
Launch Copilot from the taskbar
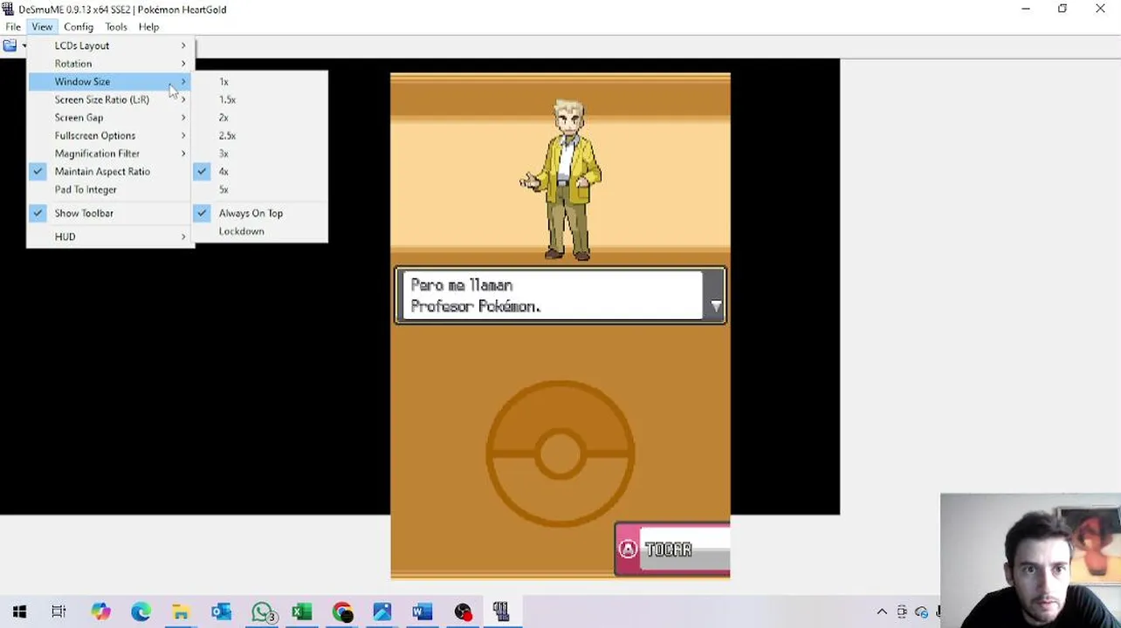pos(100,612)
